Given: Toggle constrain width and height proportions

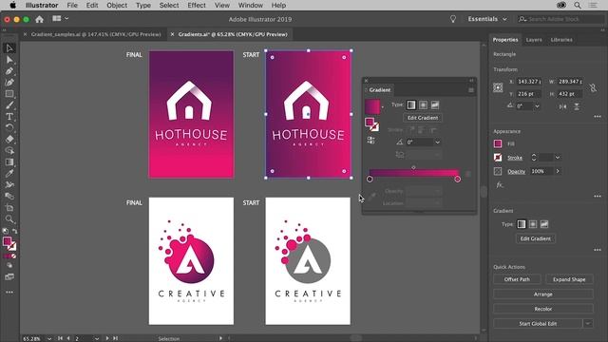Looking at the screenshot, I should (x=593, y=87).
